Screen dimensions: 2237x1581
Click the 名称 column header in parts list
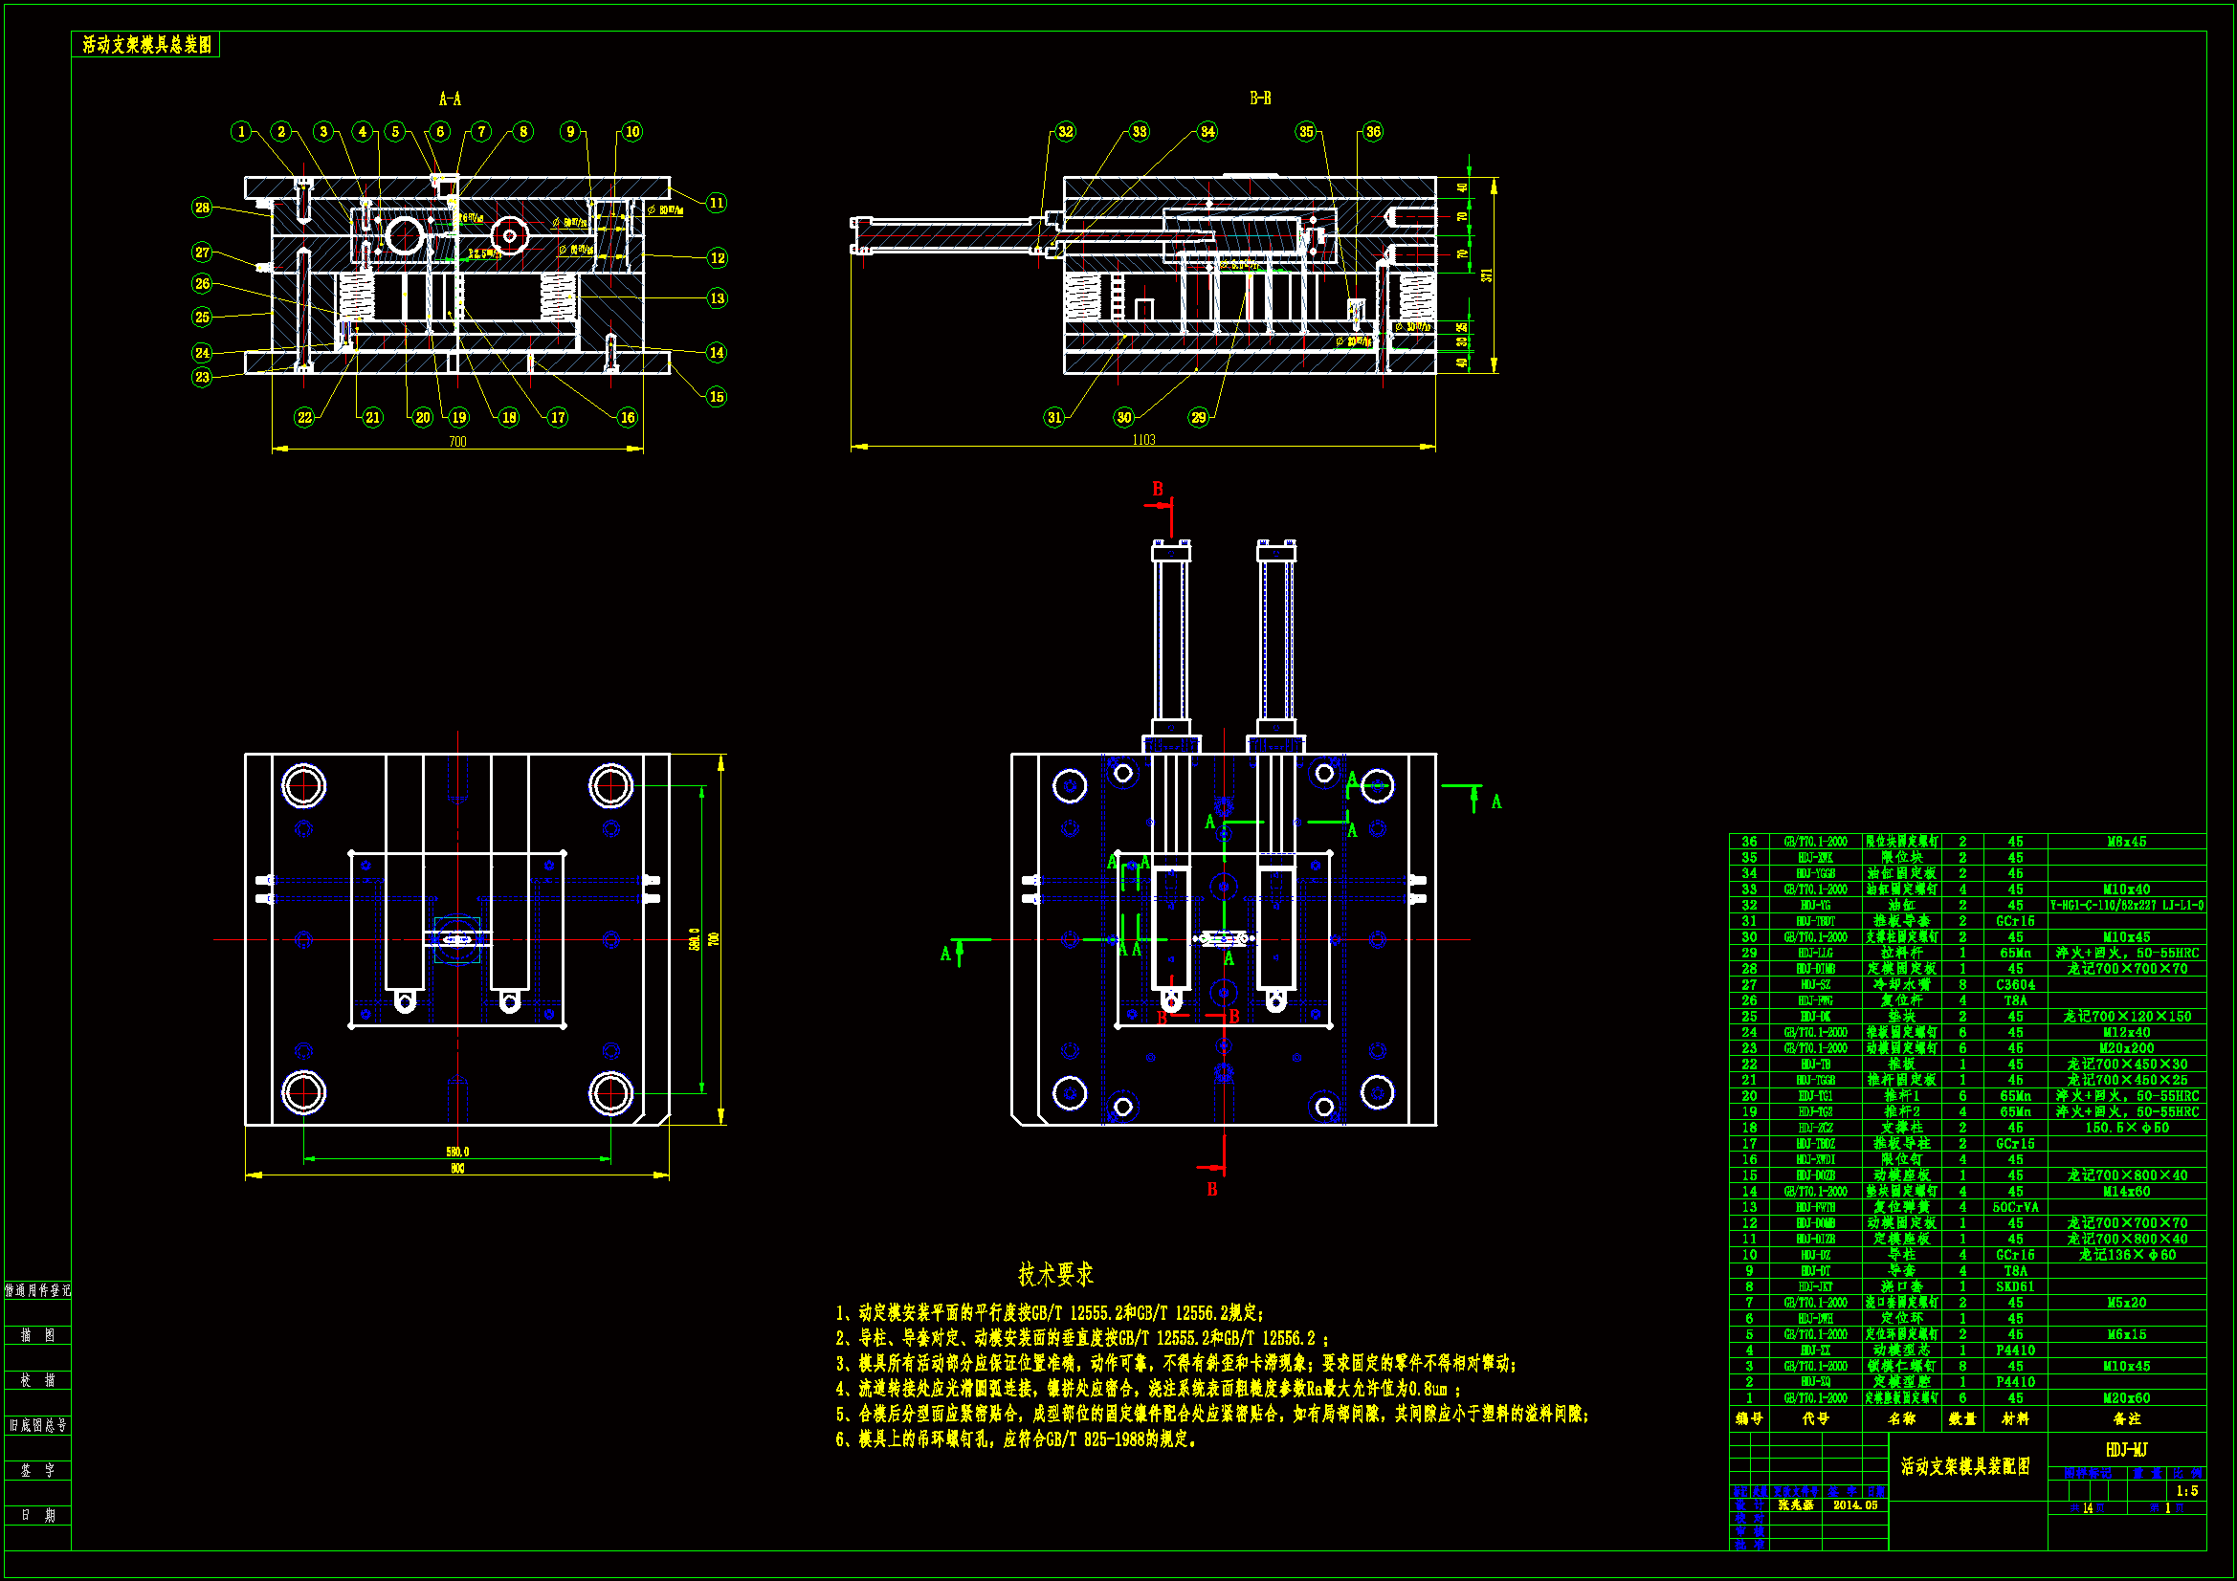pyautogui.click(x=1902, y=1418)
